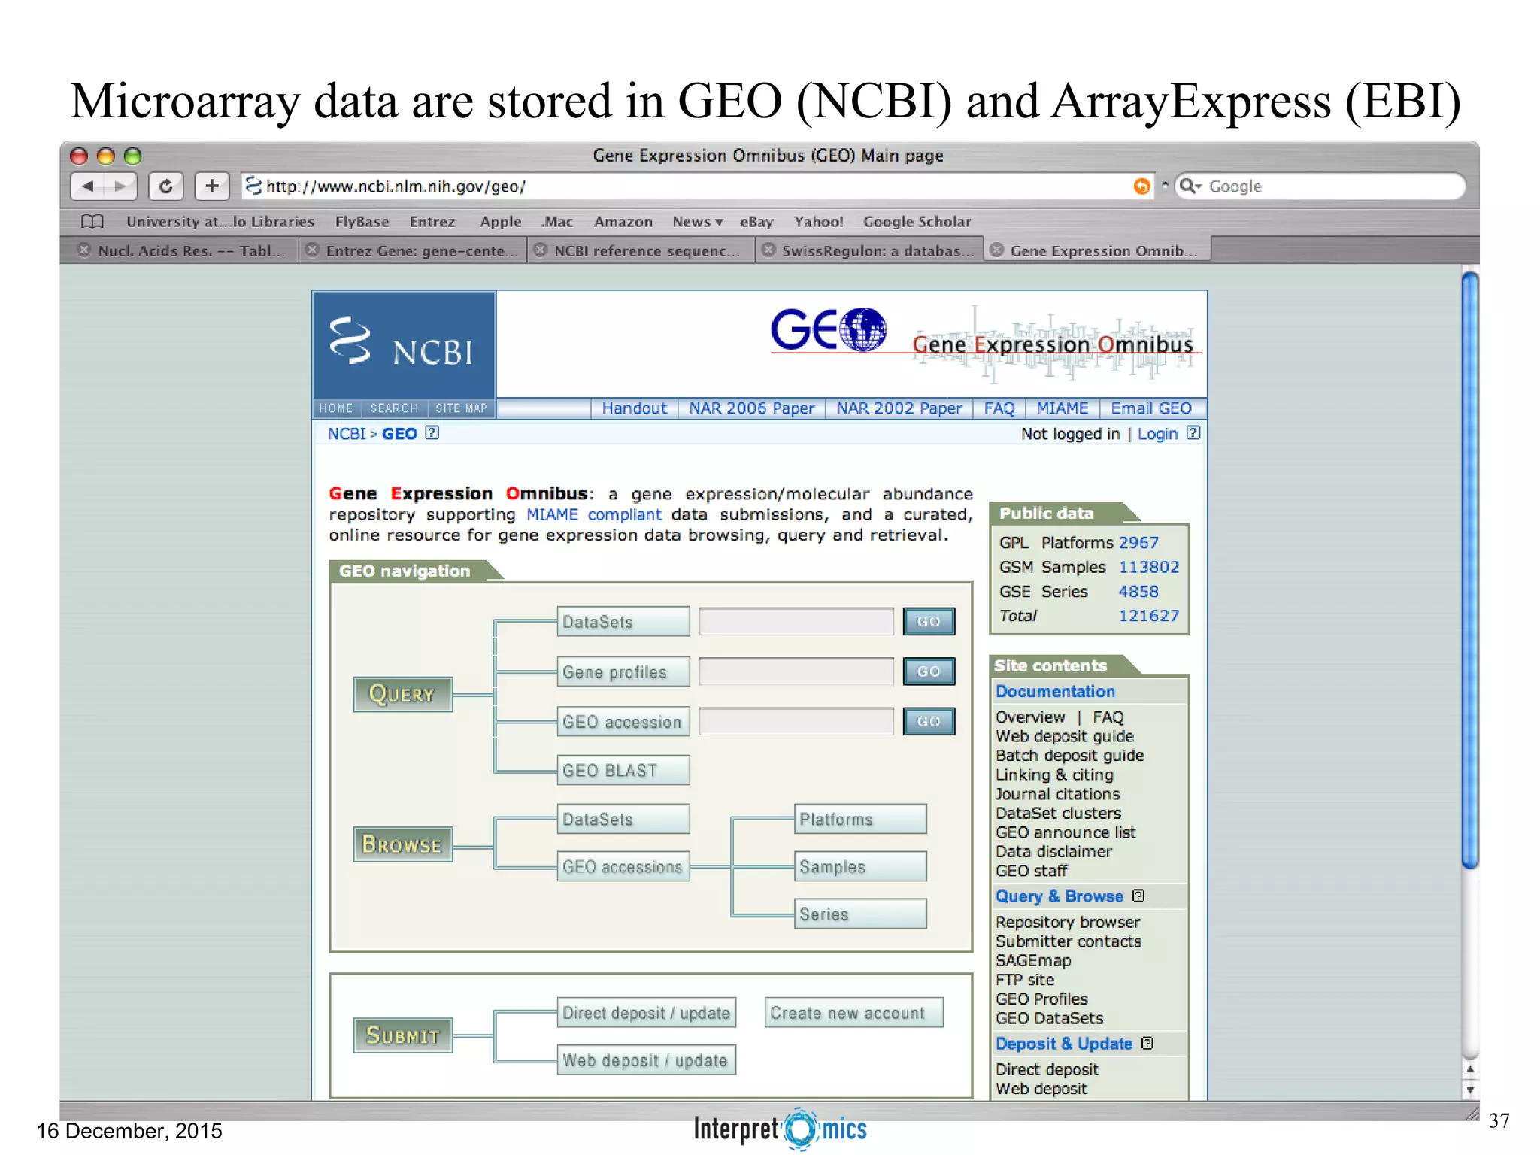1540x1155 pixels.
Task: Click the Google search magnifier icon
Action: 1190,186
